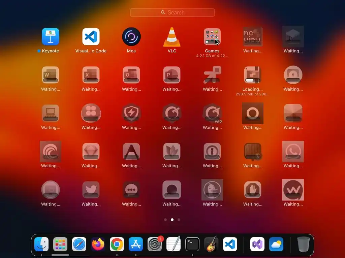Click the waiting PRO hexagon icon

212,113
